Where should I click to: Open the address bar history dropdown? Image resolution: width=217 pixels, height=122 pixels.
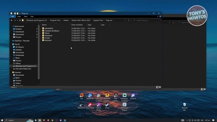tap(125, 20)
